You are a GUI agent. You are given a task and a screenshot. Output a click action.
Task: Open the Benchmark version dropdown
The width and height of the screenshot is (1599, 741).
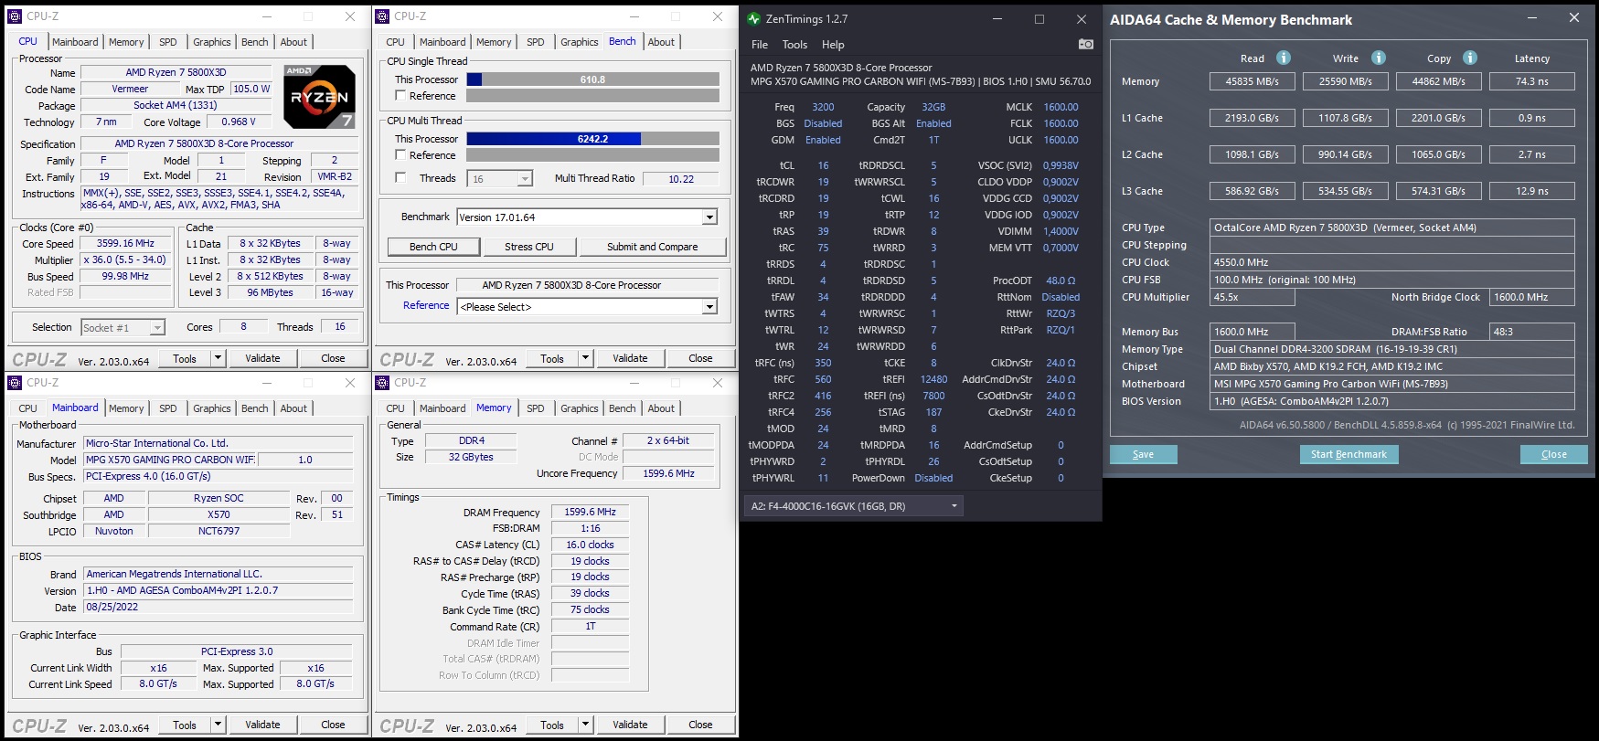[709, 217]
